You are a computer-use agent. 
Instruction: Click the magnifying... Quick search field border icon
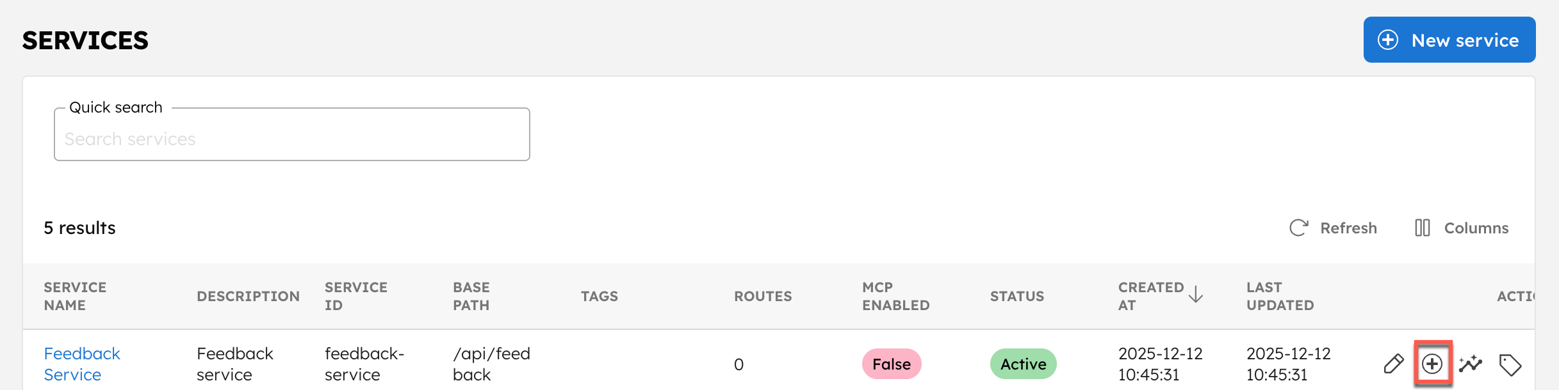(114, 107)
